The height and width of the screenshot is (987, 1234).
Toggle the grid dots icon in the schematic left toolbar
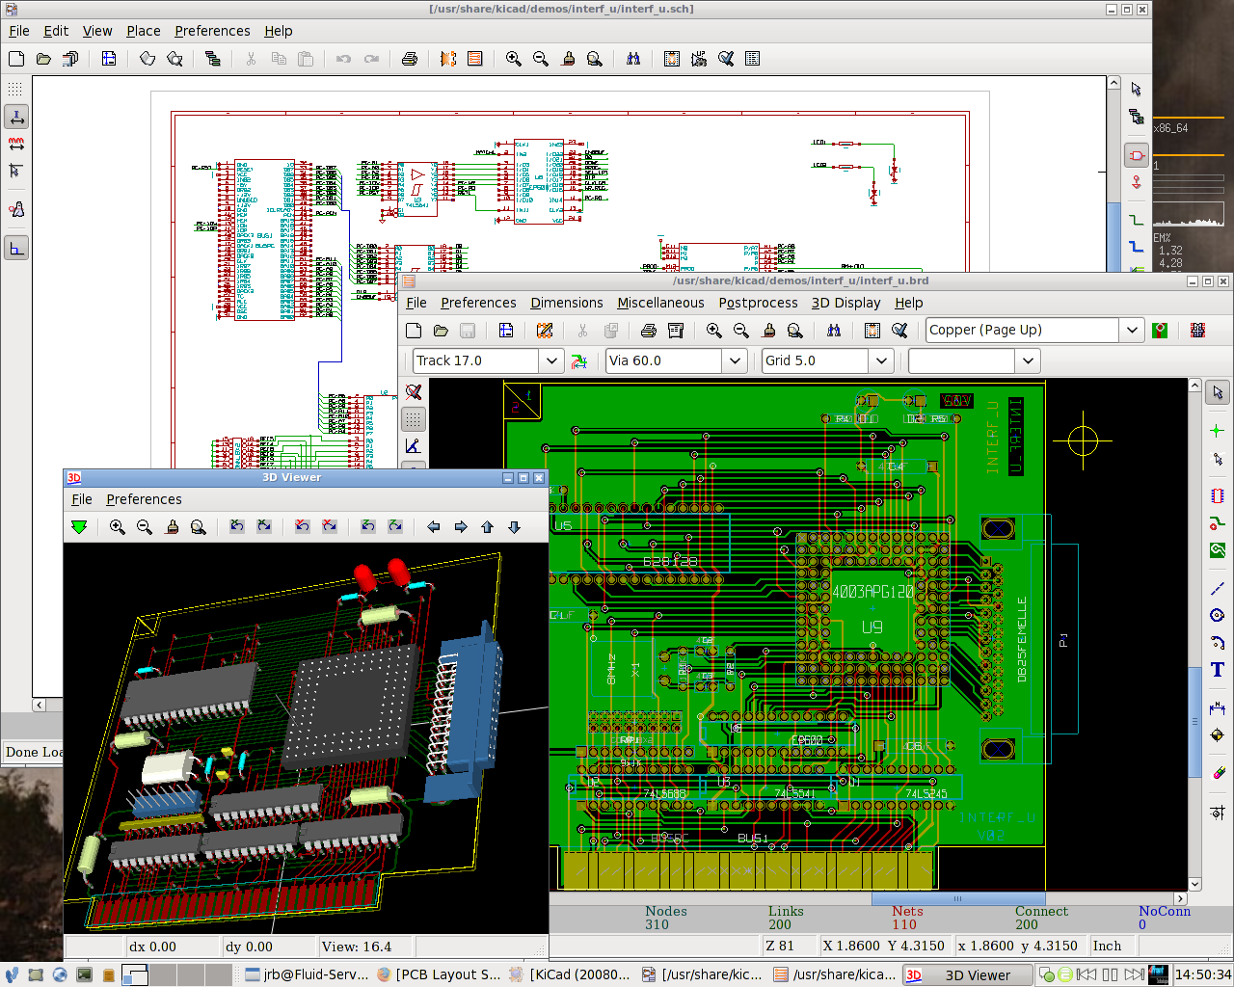coord(15,89)
